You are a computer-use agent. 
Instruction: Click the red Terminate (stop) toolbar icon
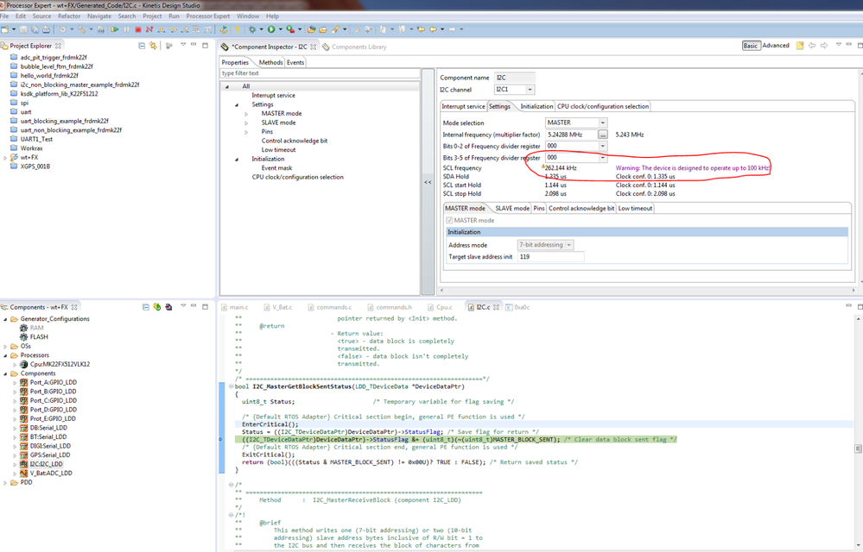[x=137, y=29]
